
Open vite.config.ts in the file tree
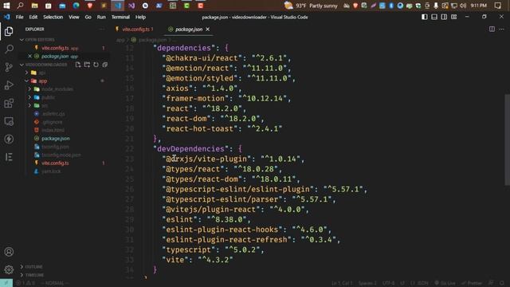pos(55,163)
